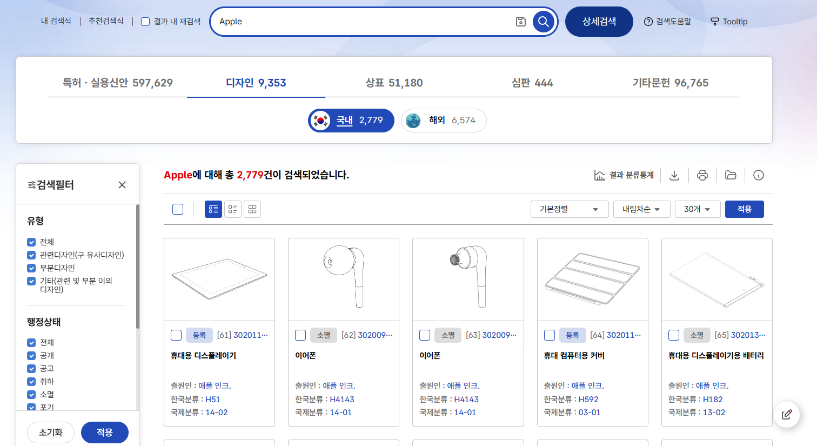Switch to detailed list view
Image resolution: width=817 pixels, height=446 pixels.
click(213, 209)
